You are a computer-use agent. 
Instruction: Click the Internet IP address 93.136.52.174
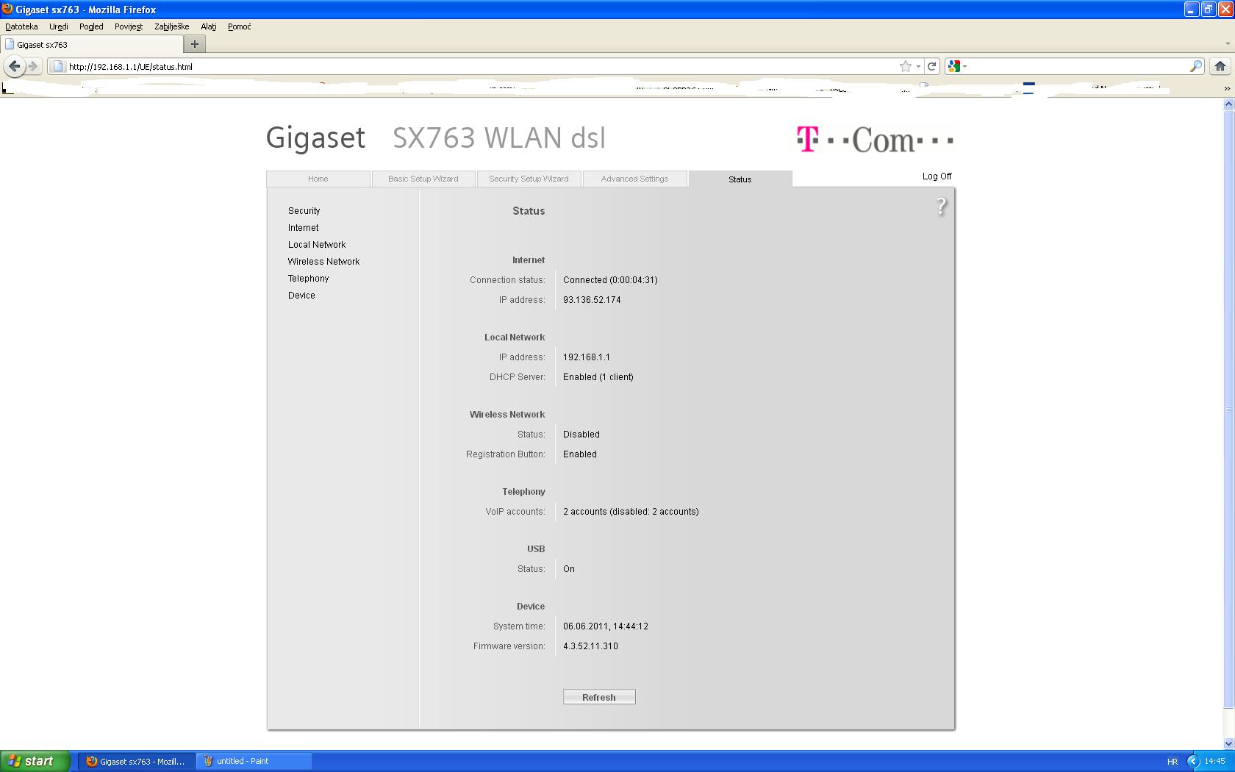click(x=592, y=300)
